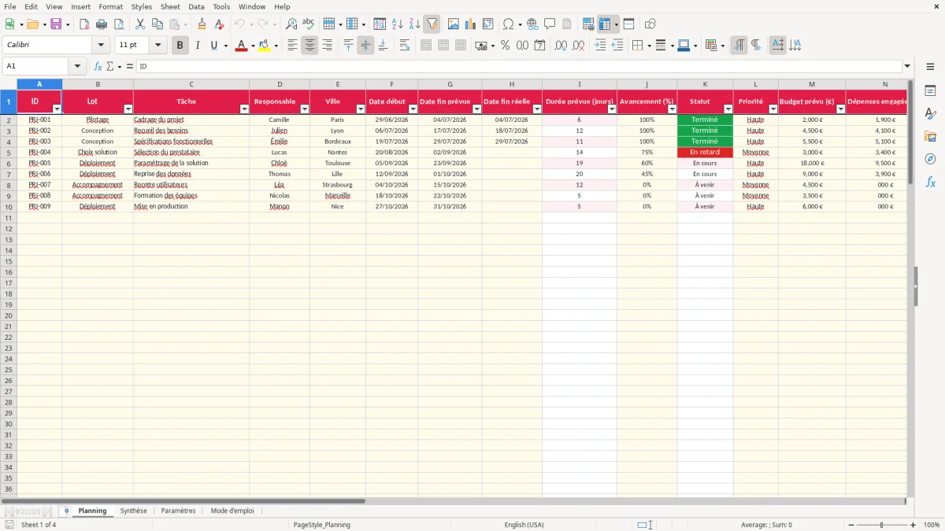Sort ascending A to Z
Viewport: 945px width, 531px height.
[398, 24]
